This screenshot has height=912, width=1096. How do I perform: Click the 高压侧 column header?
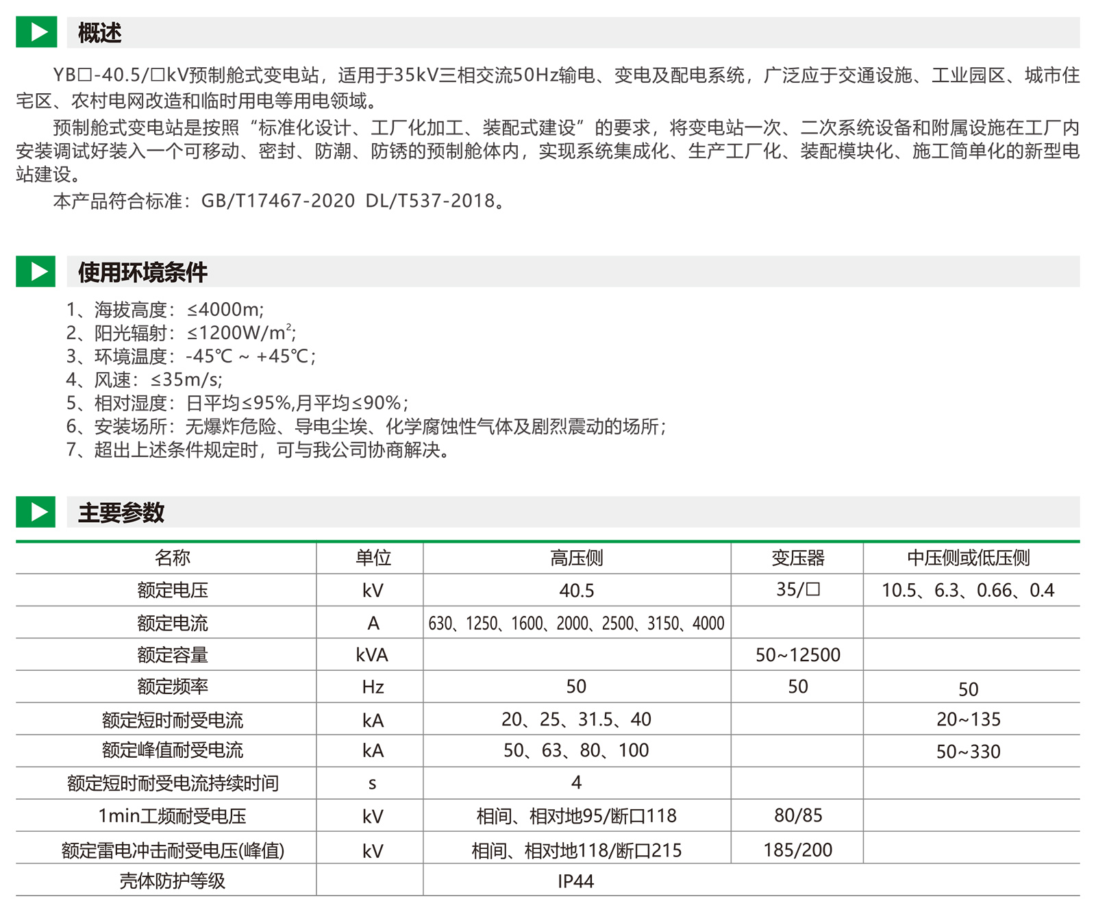tap(576, 558)
